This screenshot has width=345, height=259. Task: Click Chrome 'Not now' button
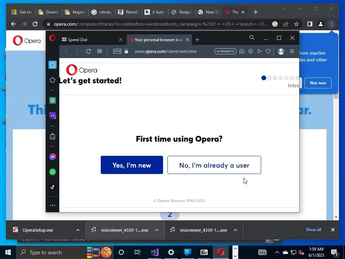318,83
